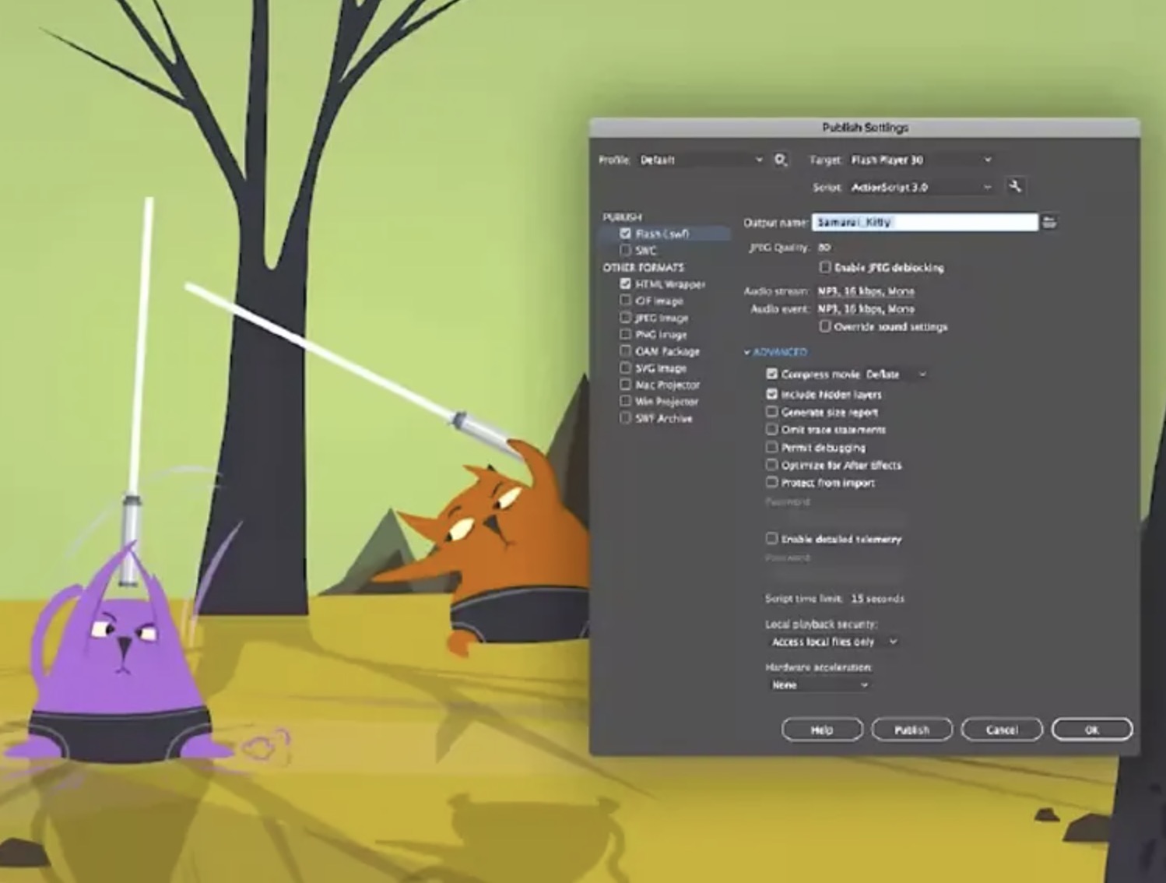The width and height of the screenshot is (1166, 883).
Task: Check Override sound settings
Action: 825,326
